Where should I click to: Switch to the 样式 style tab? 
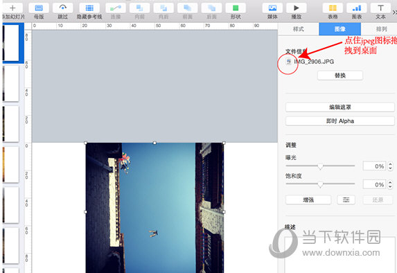[x=299, y=29]
